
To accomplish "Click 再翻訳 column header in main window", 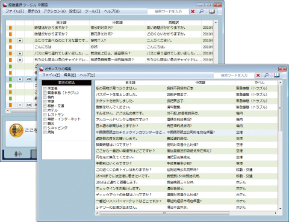I will (x=173, y=23).
